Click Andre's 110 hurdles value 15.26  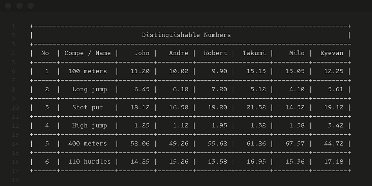(179, 162)
